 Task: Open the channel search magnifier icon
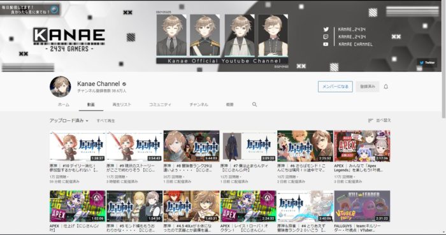[255, 104]
